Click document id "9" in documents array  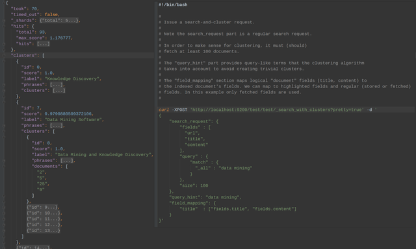(40, 189)
